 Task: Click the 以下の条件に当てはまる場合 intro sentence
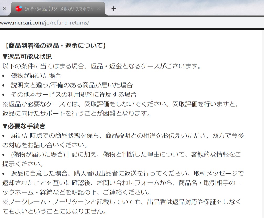coord(102,66)
